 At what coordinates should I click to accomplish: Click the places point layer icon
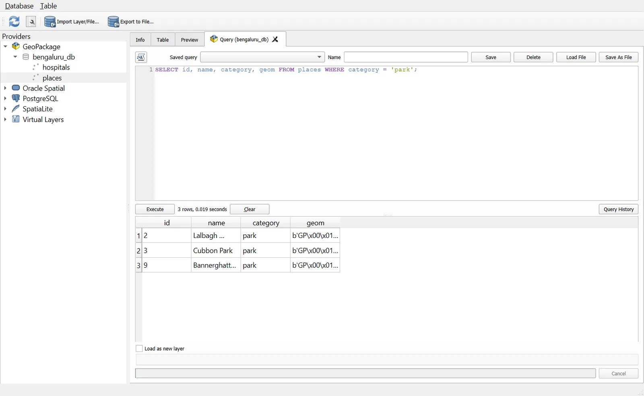(36, 78)
